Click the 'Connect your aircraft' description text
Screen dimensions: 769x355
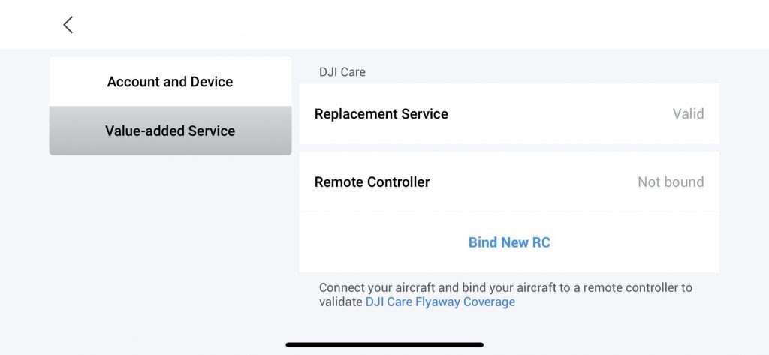505,287
